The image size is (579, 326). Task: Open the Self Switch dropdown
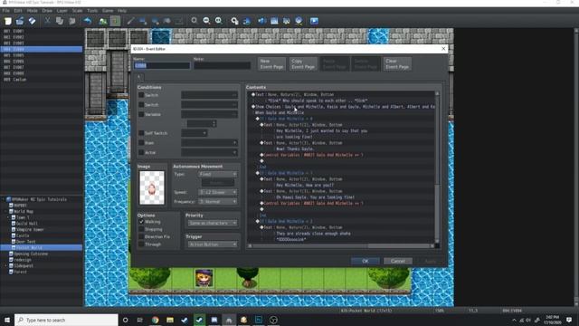click(x=194, y=133)
